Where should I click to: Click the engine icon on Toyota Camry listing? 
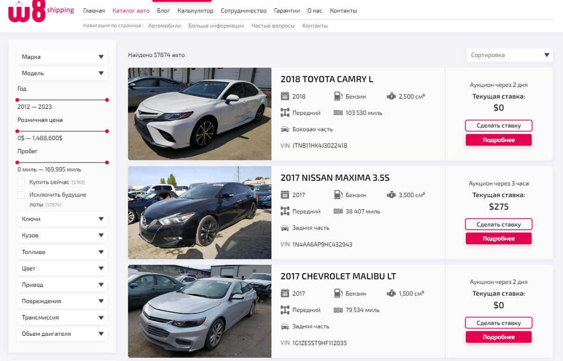391,96
